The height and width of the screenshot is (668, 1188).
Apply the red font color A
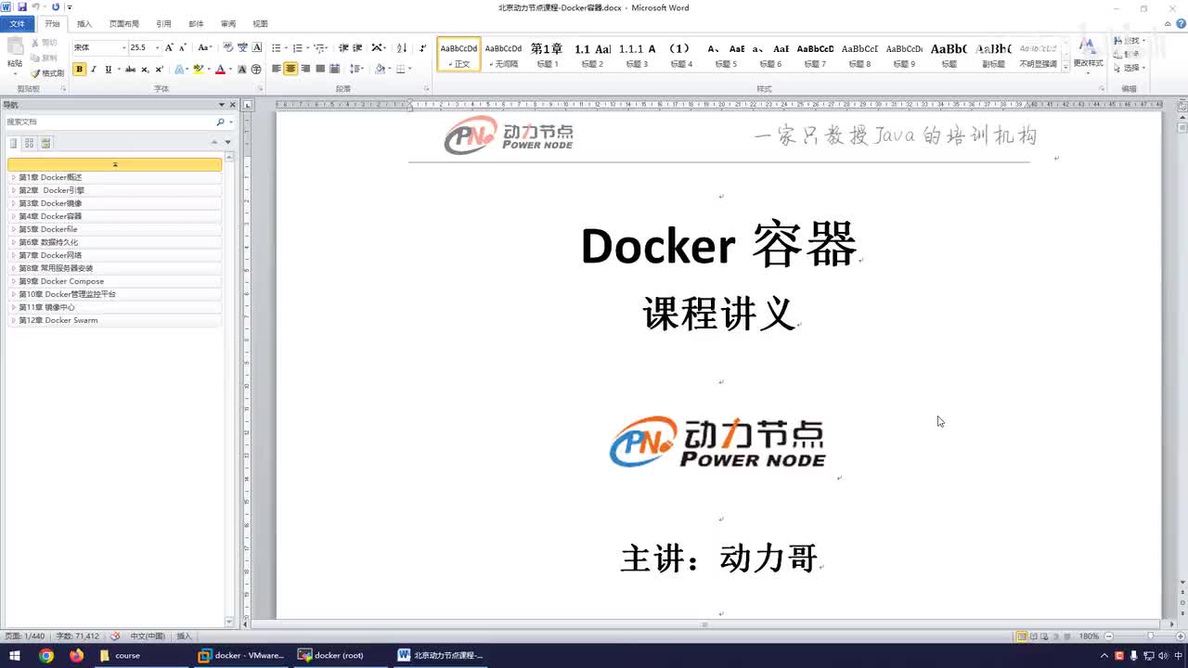point(219,70)
